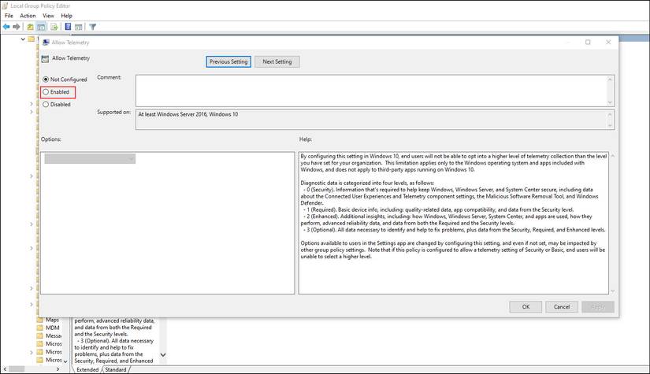Click the 'Comment:' label
This screenshot has height=374, width=650.
pos(109,77)
